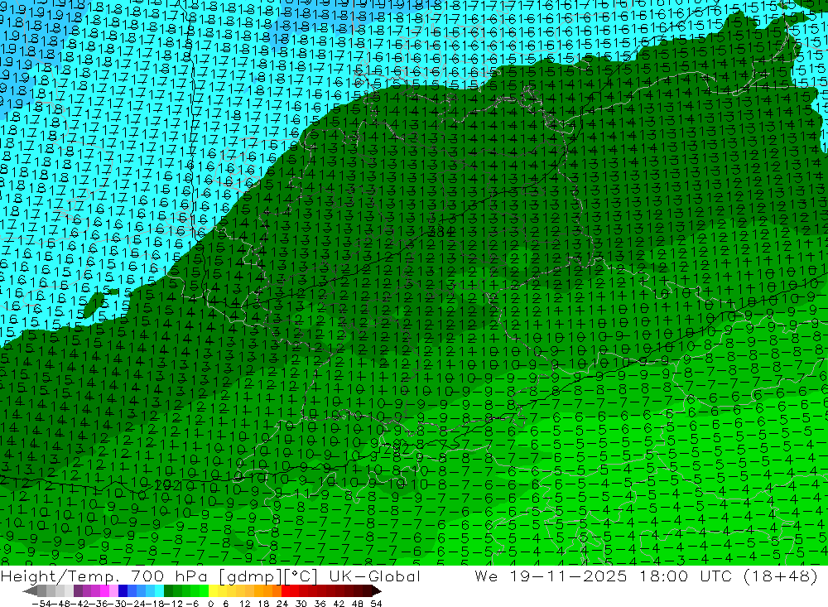Pick the bright red swatch above legend value 24
Image resolution: width=828 pixels, height=607 pixels.
pos(286,591)
